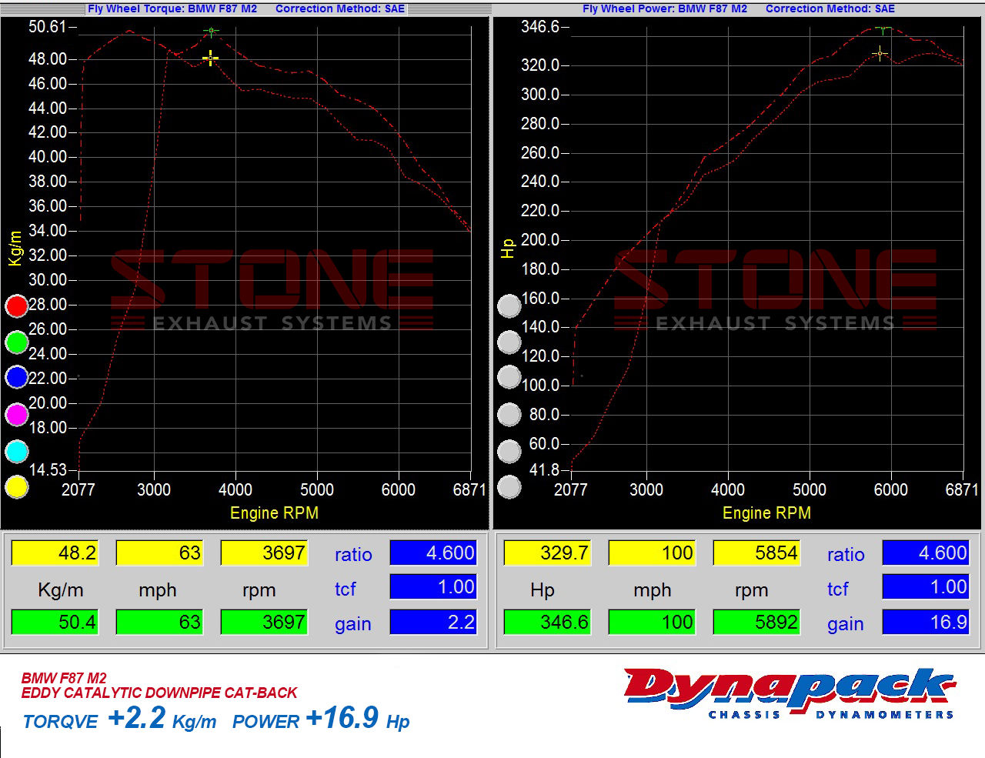The image size is (985, 758).
Task: Click the 346.6 maximum power axis value
Action: click(x=540, y=27)
